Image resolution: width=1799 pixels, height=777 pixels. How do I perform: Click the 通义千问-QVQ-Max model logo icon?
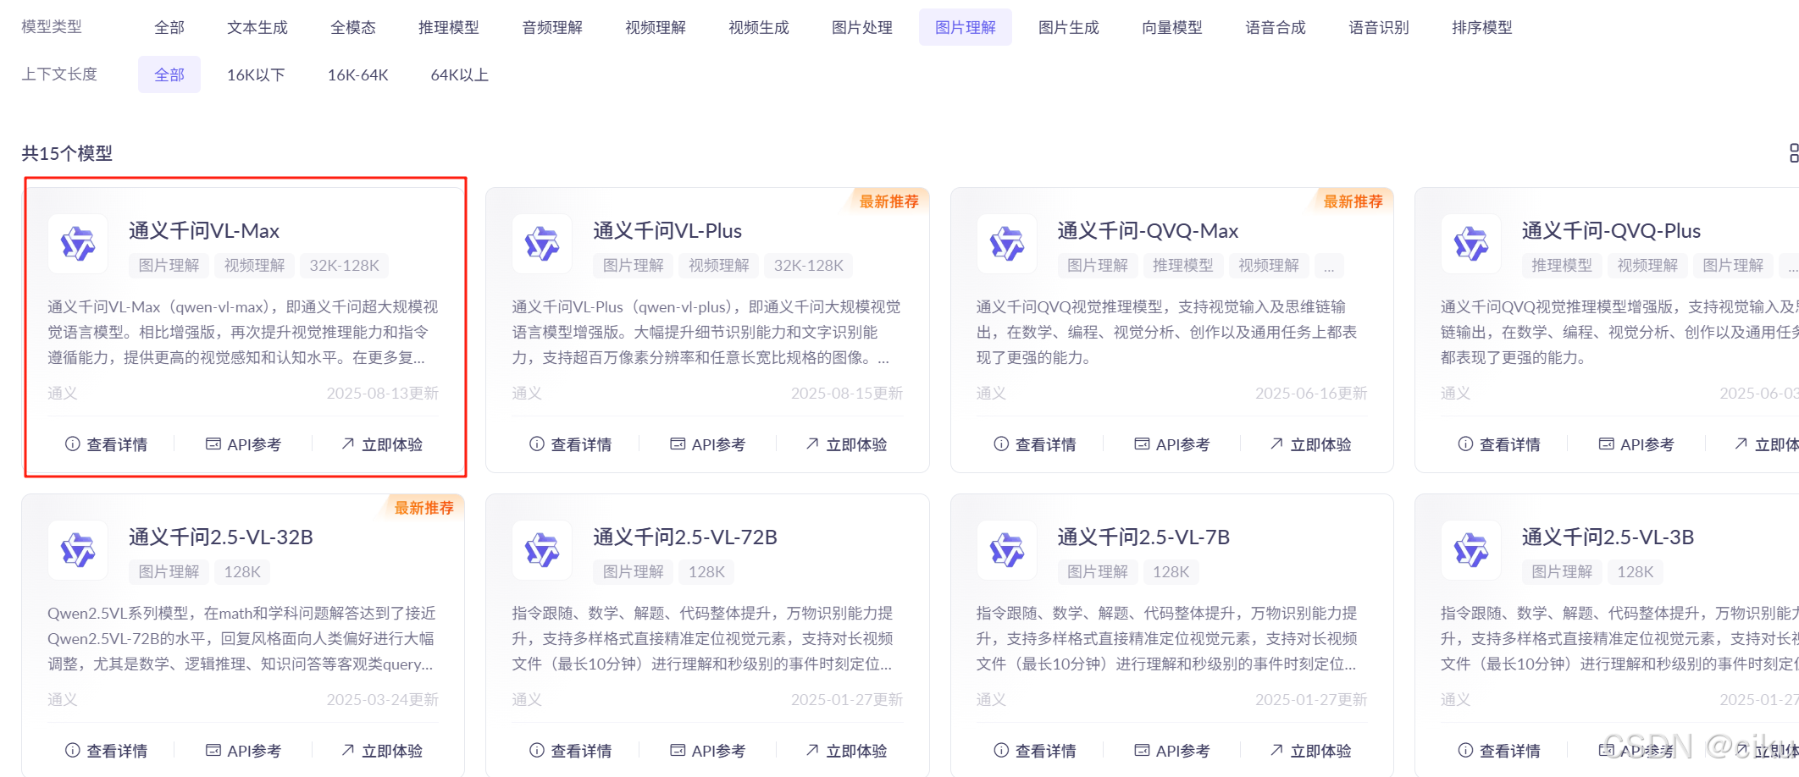point(1007,244)
